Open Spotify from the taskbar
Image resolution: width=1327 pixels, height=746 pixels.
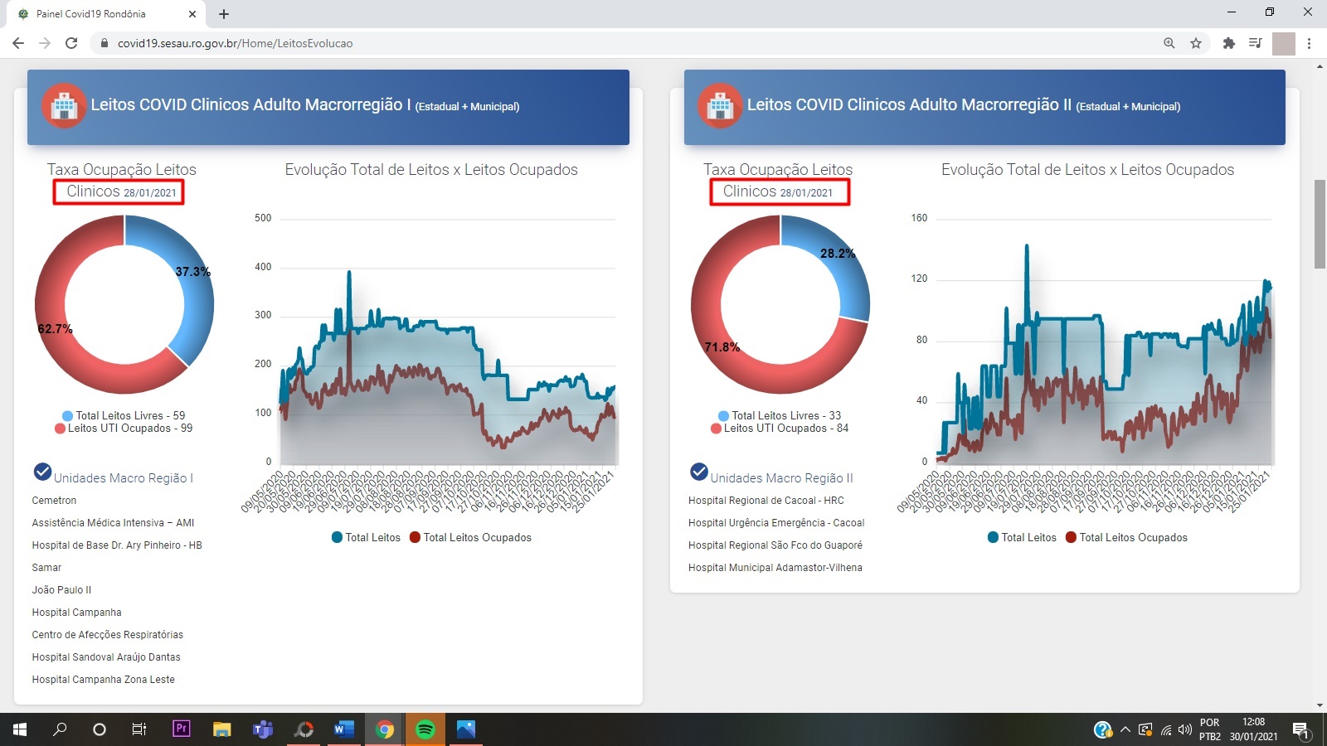pyautogui.click(x=425, y=729)
